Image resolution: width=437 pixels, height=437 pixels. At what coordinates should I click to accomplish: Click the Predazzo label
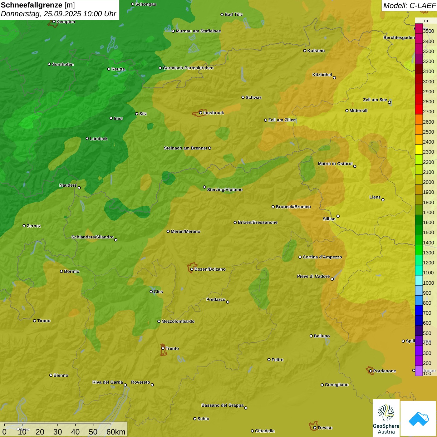click(216, 299)
